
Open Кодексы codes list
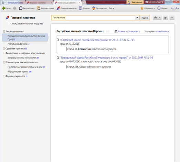point(84,8)
